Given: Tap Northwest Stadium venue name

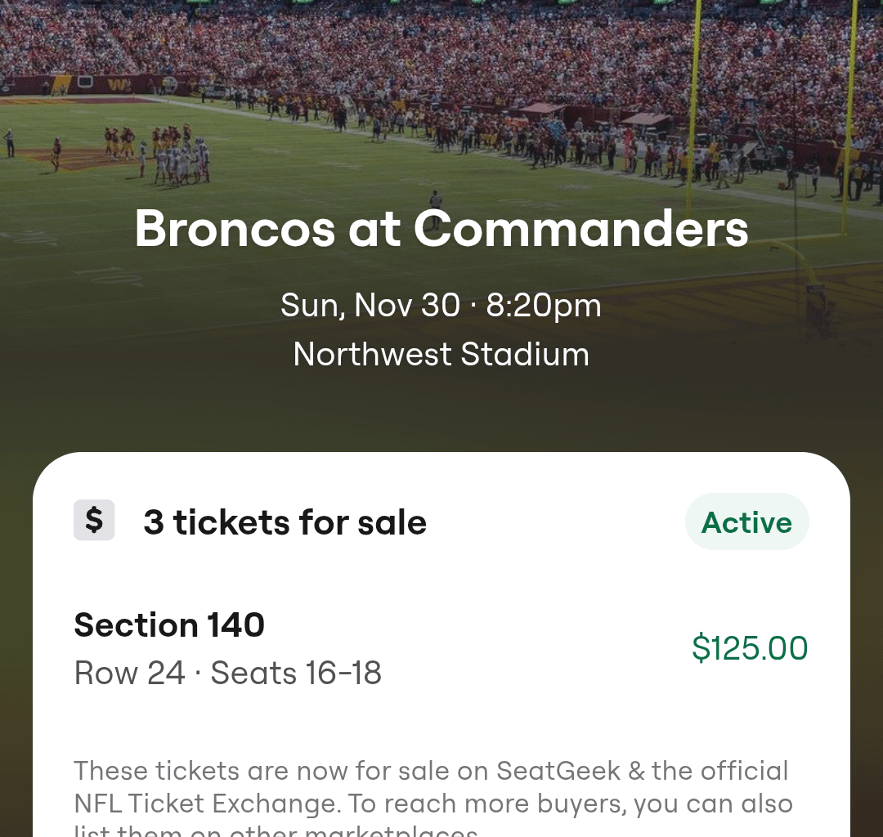Looking at the screenshot, I should click(x=441, y=354).
